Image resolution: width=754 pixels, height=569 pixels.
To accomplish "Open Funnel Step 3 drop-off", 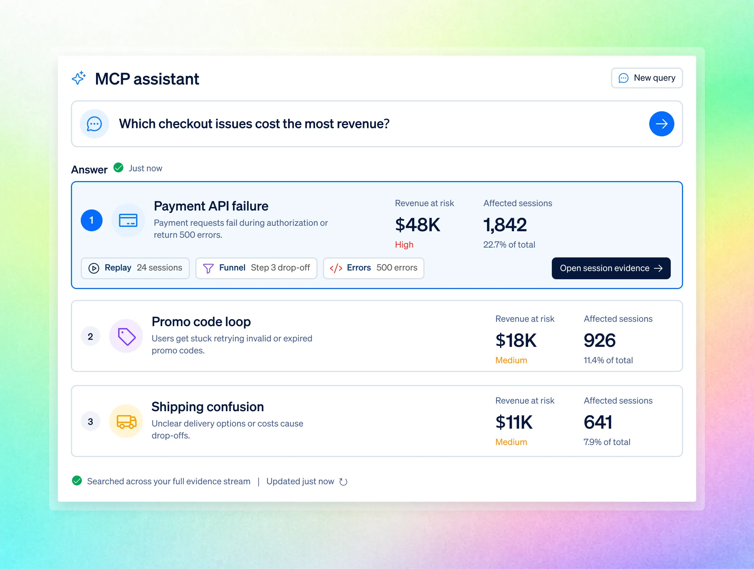I will [x=256, y=268].
